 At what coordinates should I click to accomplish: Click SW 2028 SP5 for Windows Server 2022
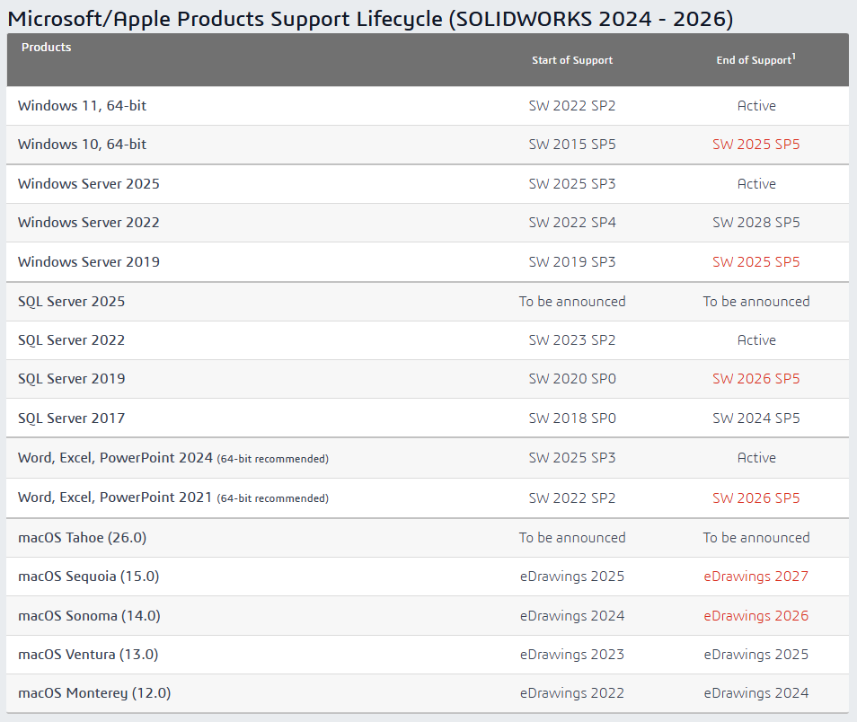(x=755, y=223)
